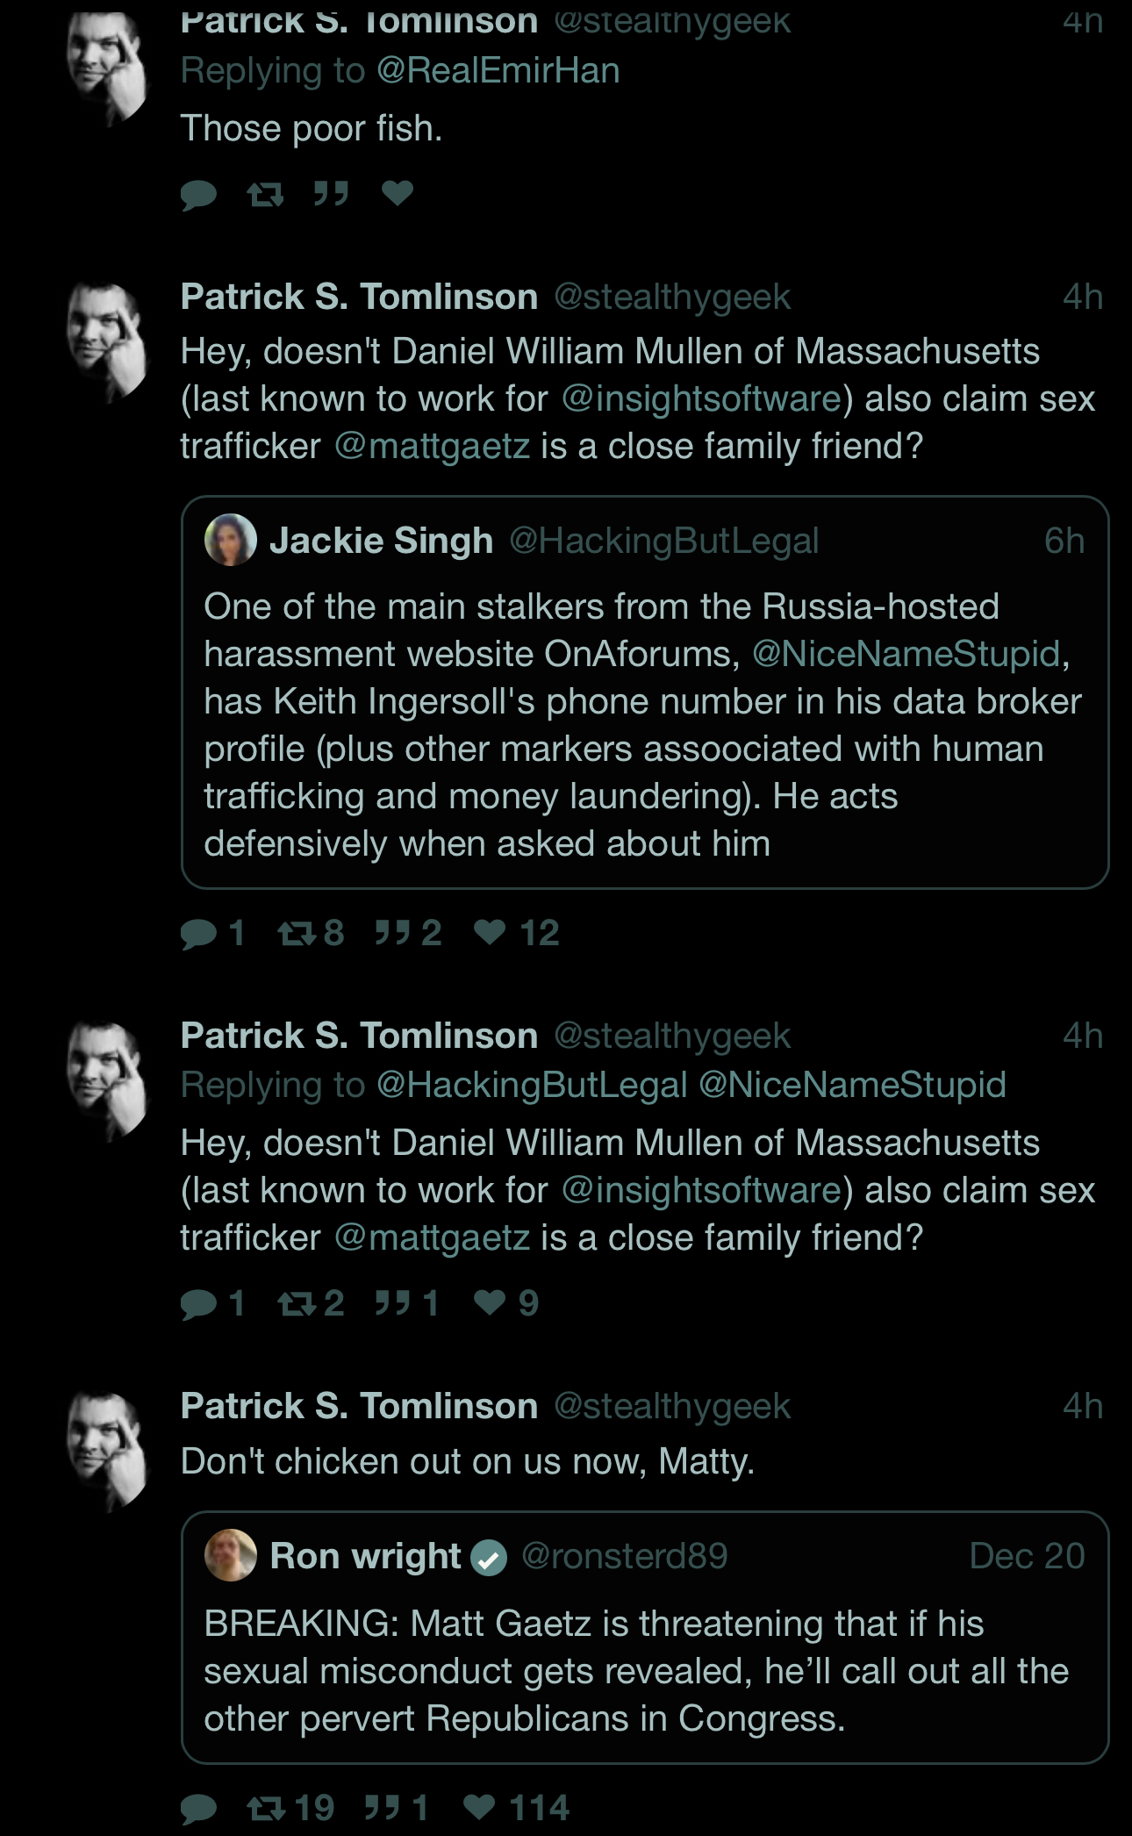Open @HackingButLegal in the Replying to line

coord(532,1086)
